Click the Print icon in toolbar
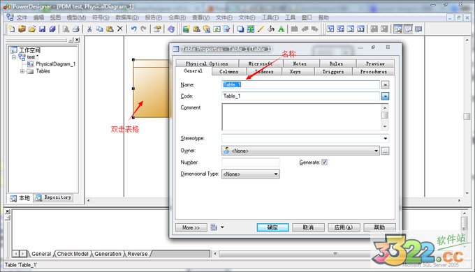 (x=76, y=29)
